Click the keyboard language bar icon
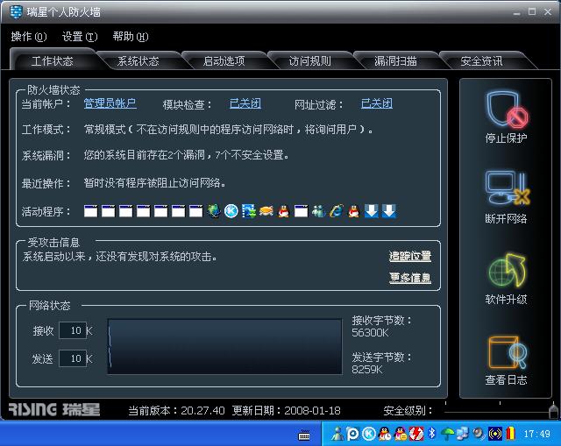 [x=304, y=435]
